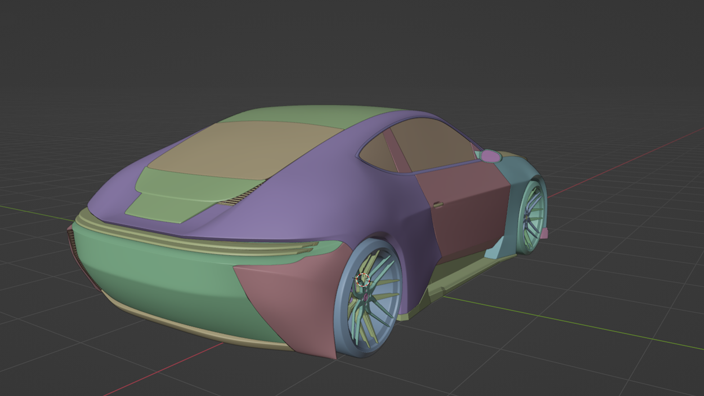Select the pink side mirror

(x=491, y=156)
